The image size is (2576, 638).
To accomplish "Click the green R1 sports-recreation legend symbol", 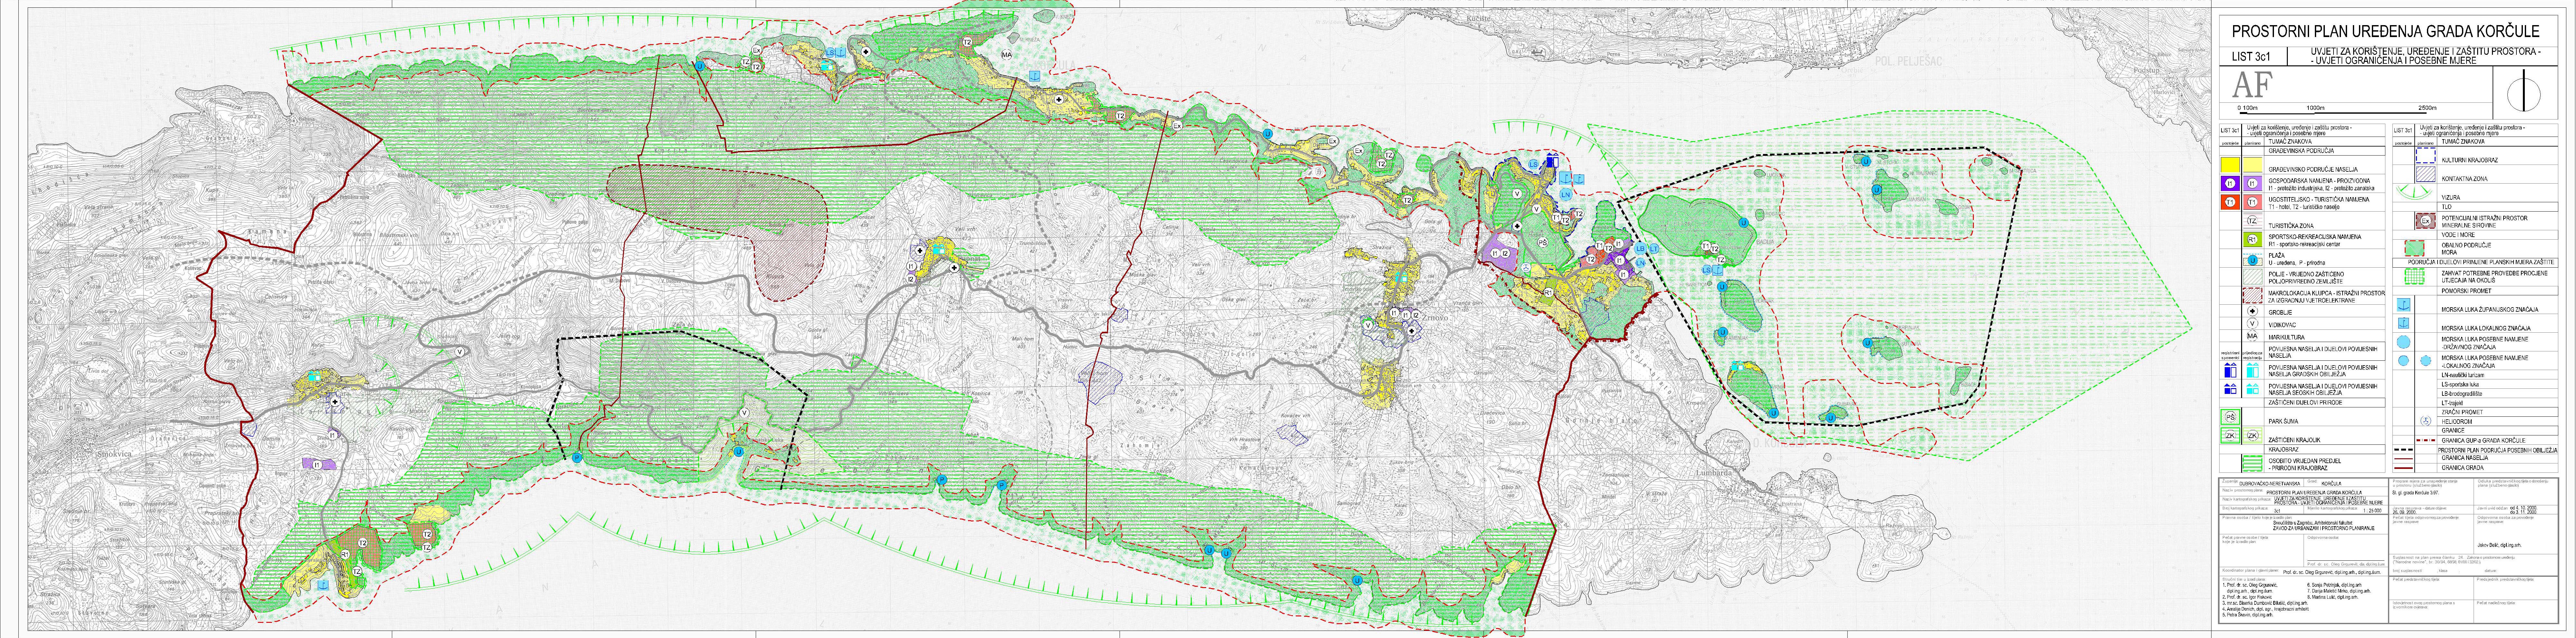I will coord(2253,239).
